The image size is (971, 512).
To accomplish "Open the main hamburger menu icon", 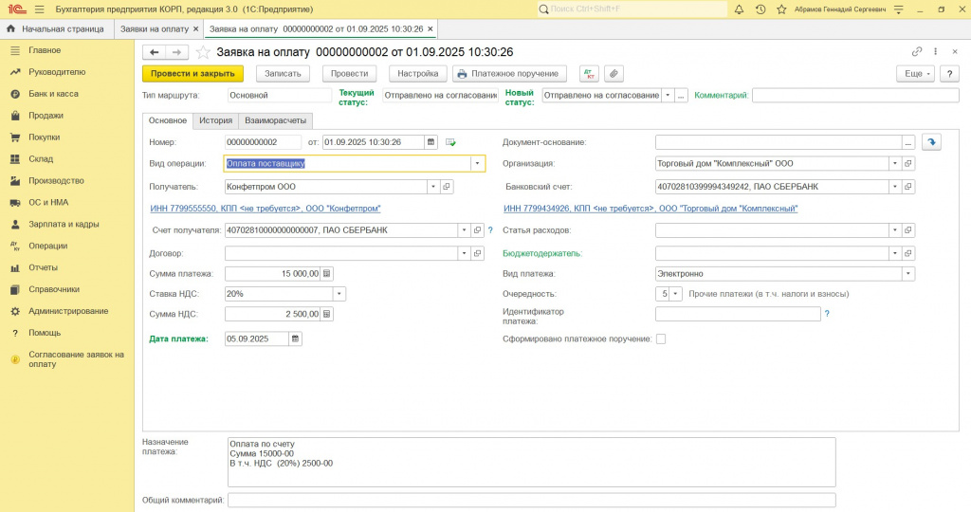I will coord(40,9).
